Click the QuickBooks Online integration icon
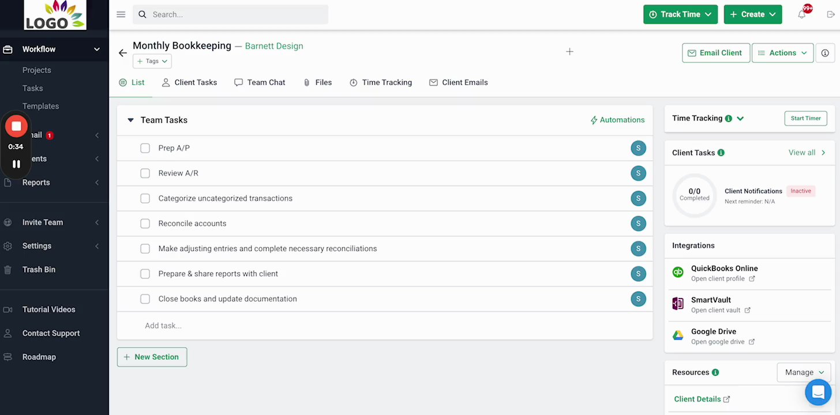The height and width of the screenshot is (415, 840). (x=678, y=273)
